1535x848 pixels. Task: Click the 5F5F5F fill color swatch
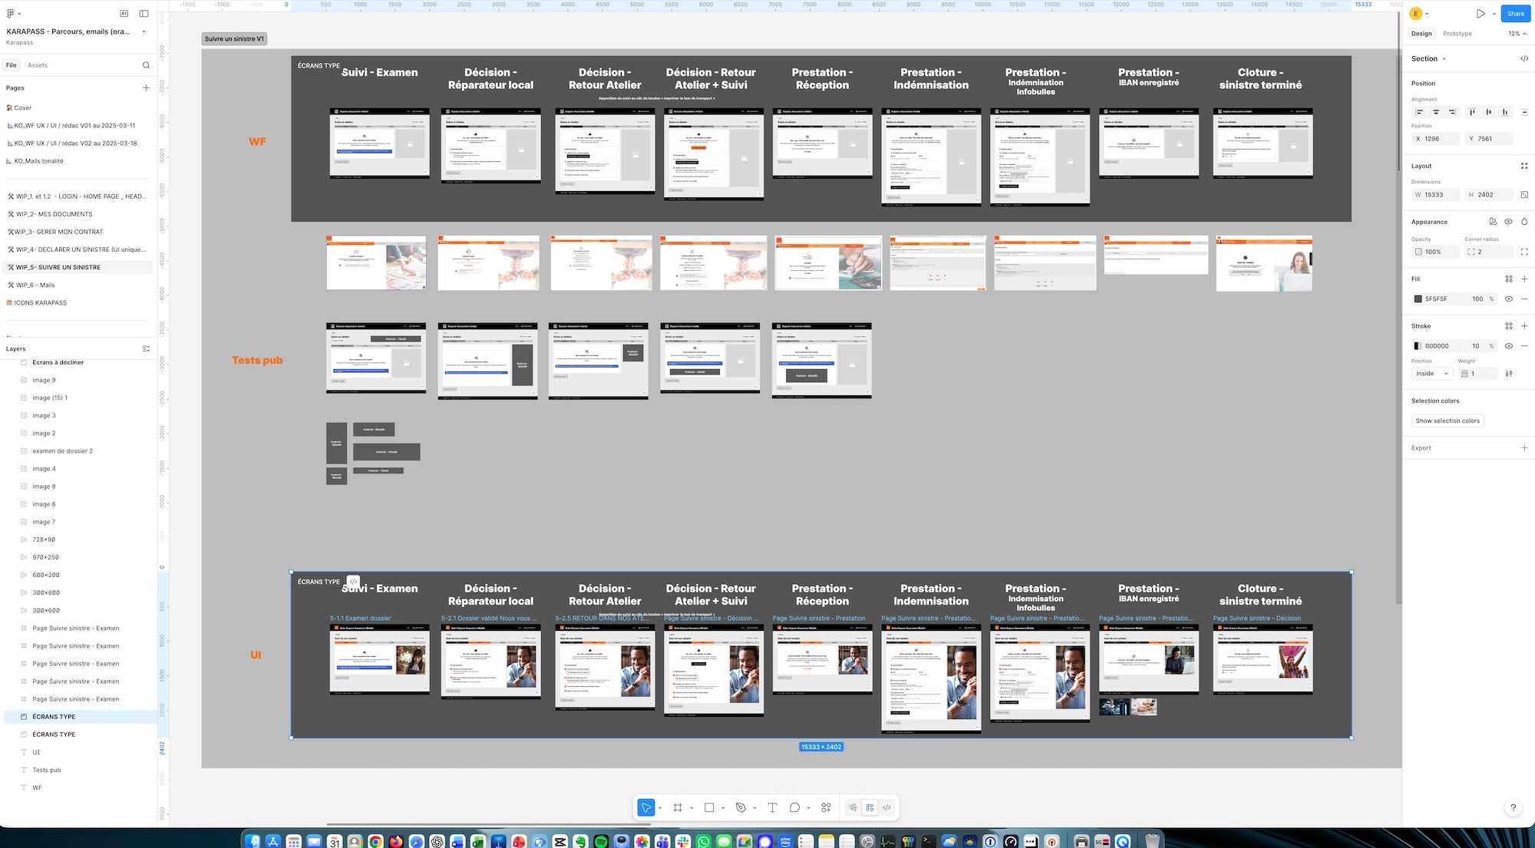click(x=1418, y=299)
